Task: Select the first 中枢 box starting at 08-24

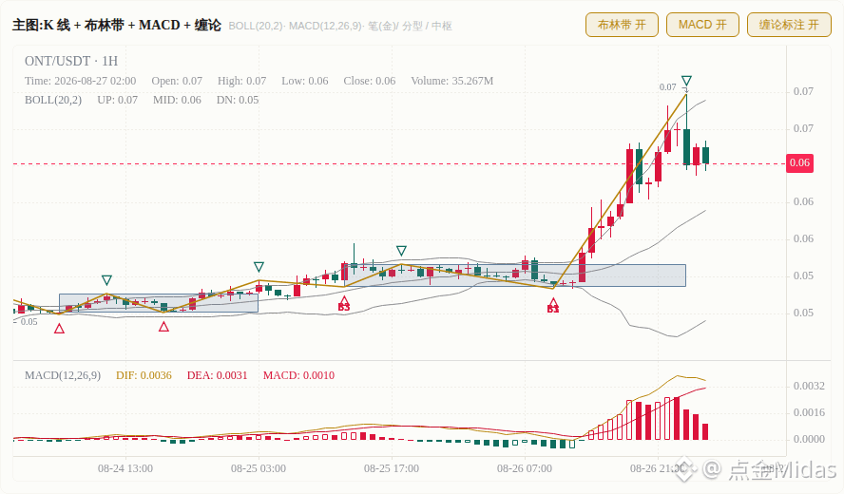Action: pyautogui.click(x=159, y=303)
